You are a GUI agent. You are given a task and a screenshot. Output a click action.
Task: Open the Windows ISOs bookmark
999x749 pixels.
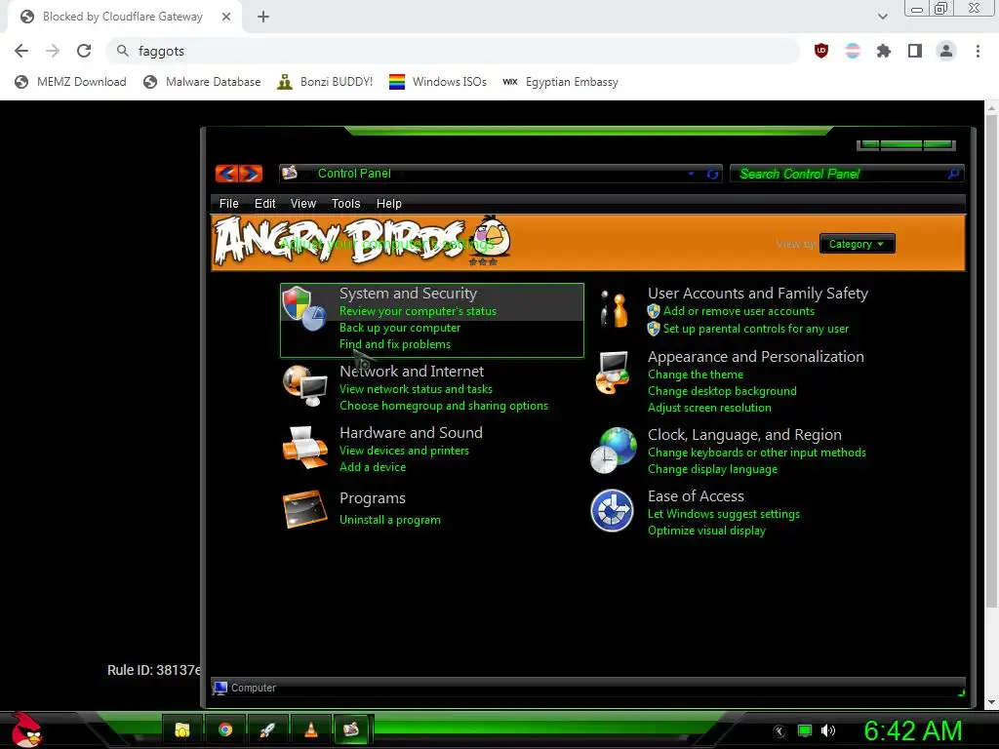pos(438,82)
